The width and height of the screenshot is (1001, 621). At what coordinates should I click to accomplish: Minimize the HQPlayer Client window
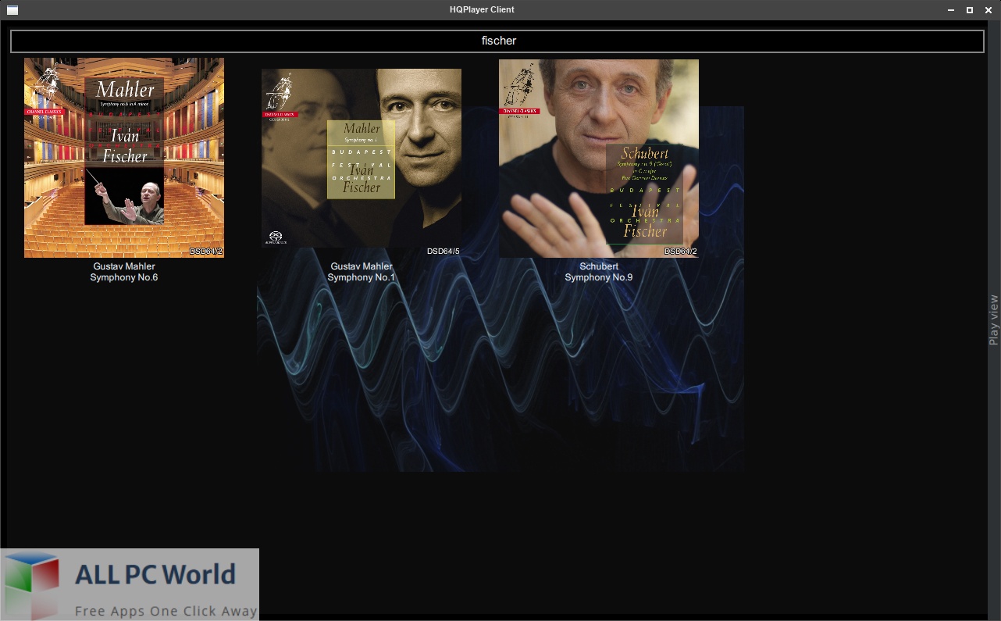tap(951, 10)
